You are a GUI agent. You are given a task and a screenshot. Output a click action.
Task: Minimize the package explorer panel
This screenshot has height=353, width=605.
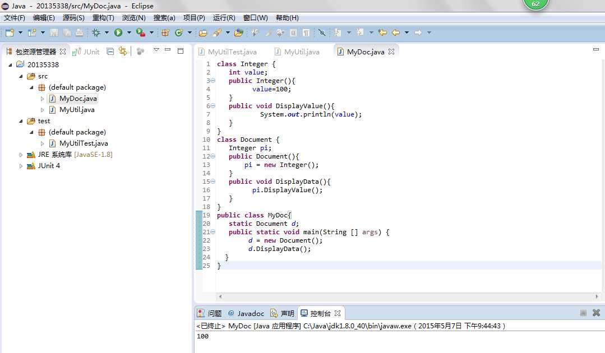[168, 50]
